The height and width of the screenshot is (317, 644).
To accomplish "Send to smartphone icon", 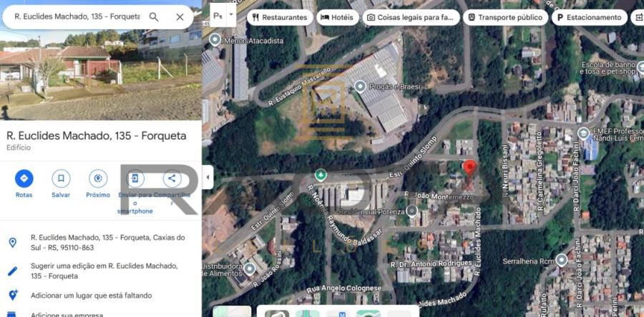I will pyautogui.click(x=135, y=178).
